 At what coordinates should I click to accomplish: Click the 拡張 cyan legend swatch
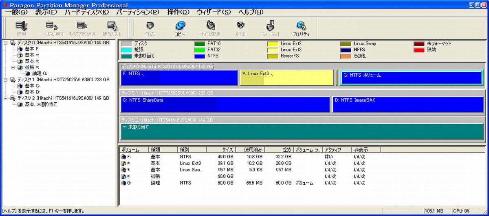(x=126, y=50)
